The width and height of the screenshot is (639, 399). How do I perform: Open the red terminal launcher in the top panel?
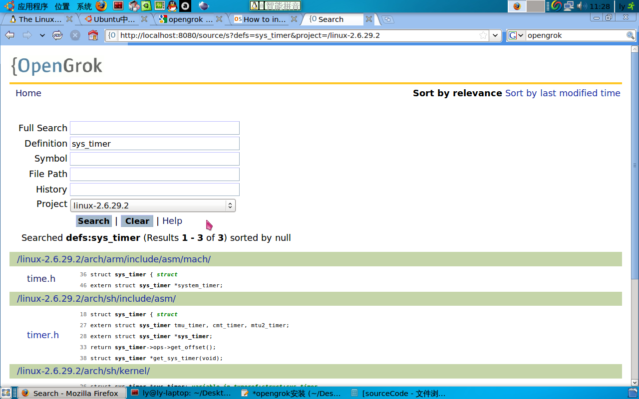(118, 6)
